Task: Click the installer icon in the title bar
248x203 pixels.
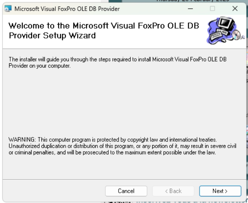Action: coord(8,8)
